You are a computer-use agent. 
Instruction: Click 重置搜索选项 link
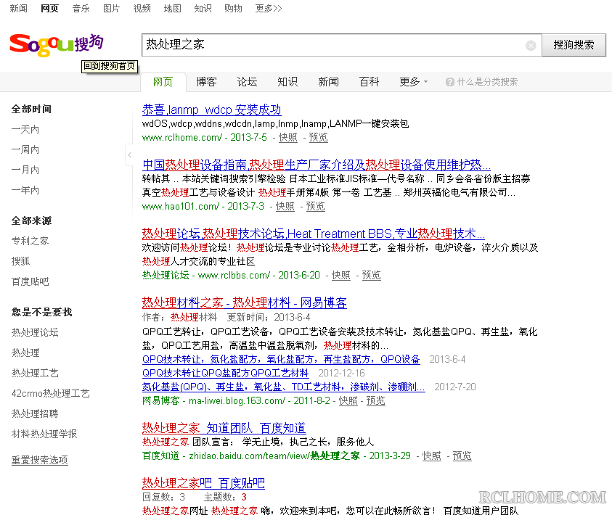tap(39, 461)
